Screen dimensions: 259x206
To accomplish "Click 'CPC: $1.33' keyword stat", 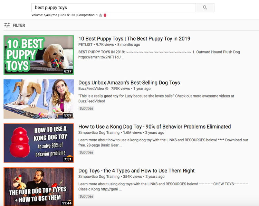I will pos(67,15).
